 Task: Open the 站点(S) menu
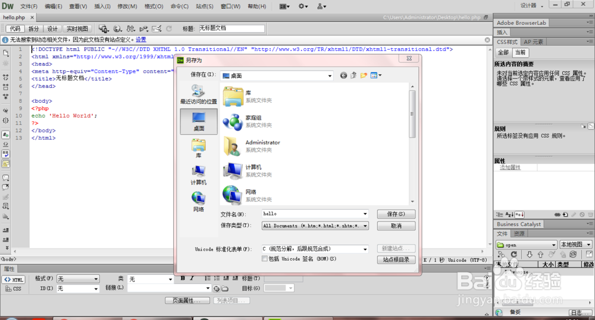point(205,7)
